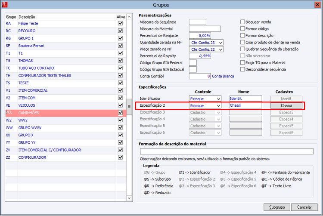Click the Subgrupo button
The image size is (323, 216).
277,207
